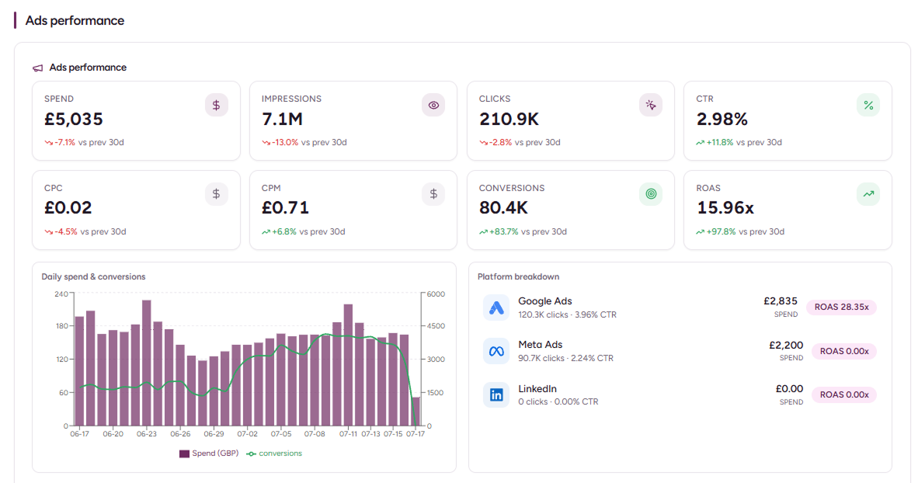
Task: Select the LinkedIn platform row name
Action: click(x=537, y=389)
